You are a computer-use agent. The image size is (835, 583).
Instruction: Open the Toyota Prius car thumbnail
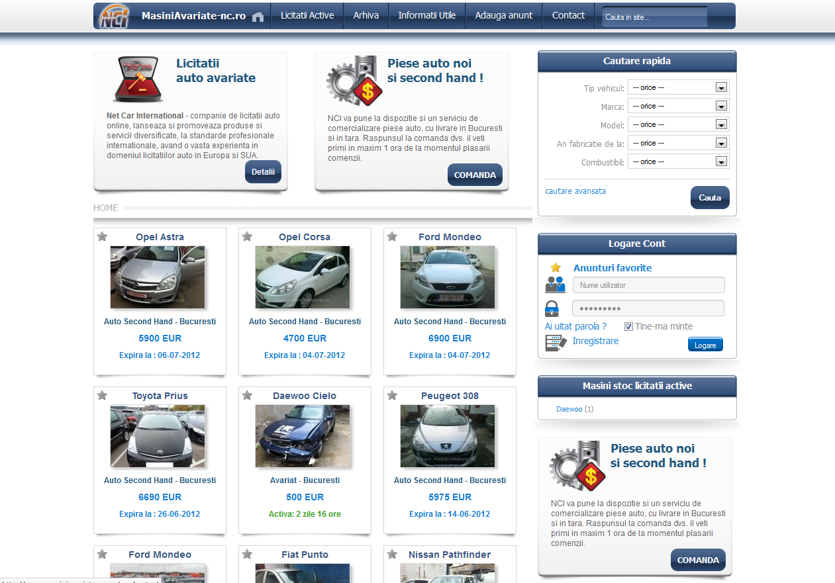tap(158, 436)
